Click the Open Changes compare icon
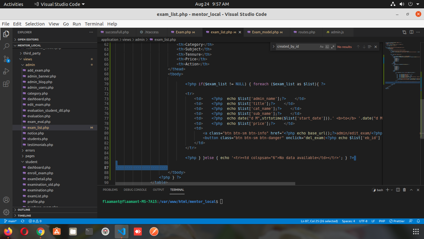 404,32
